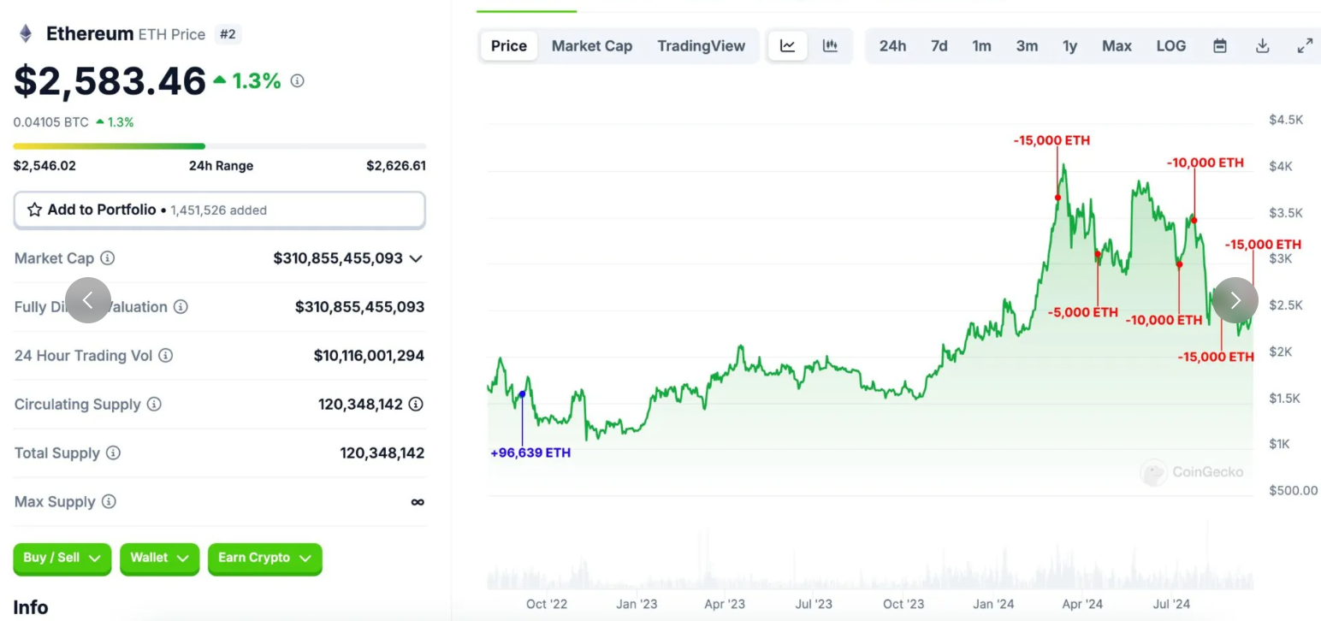1321x621 pixels.
Task: Select the Max time range
Action: pos(1117,46)
